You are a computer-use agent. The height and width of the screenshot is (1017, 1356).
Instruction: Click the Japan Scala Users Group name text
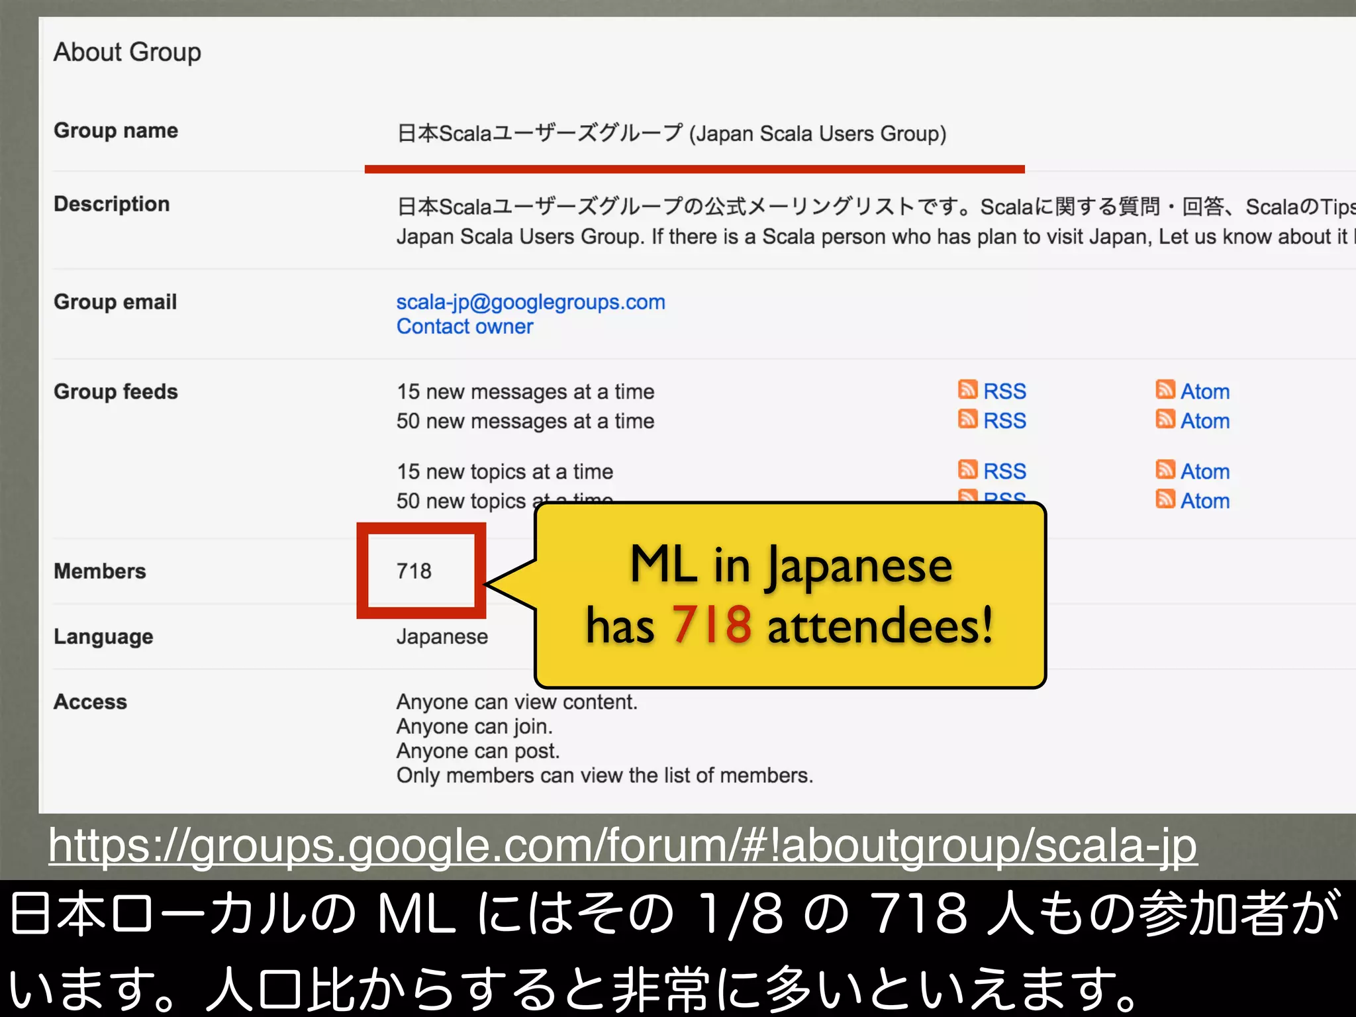(671, 134)
